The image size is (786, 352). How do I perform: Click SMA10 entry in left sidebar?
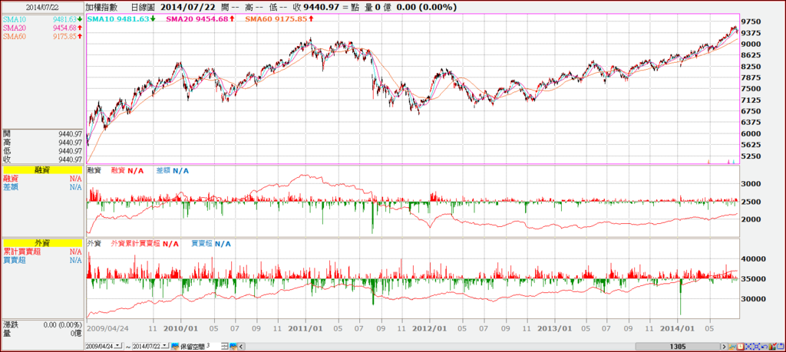click(42, 19)
